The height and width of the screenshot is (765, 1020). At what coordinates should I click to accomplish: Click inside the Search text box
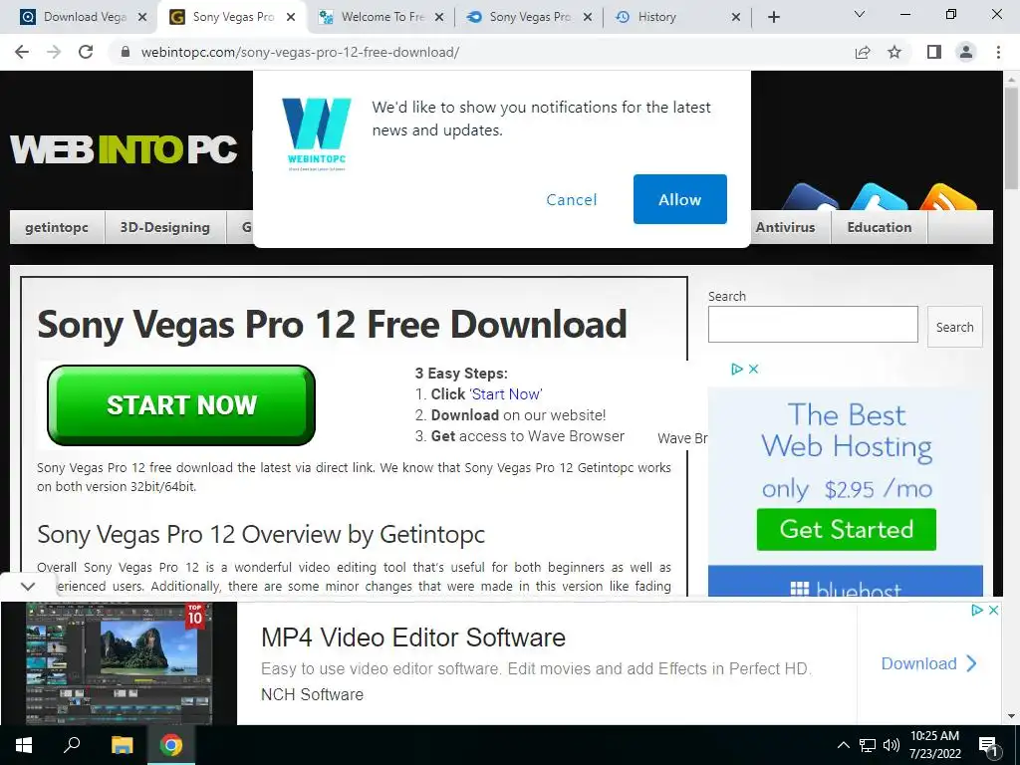(813, 324)
